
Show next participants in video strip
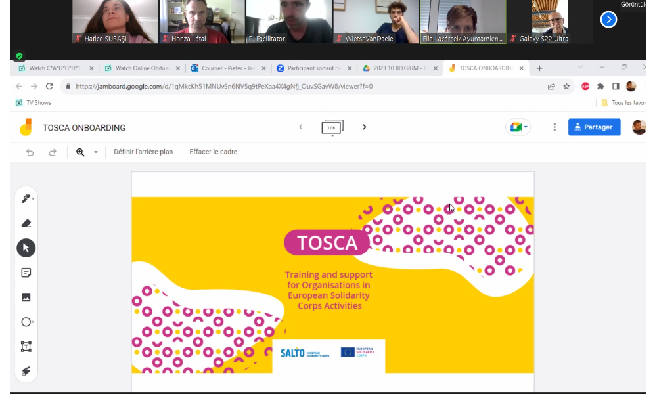click(608, 19)
